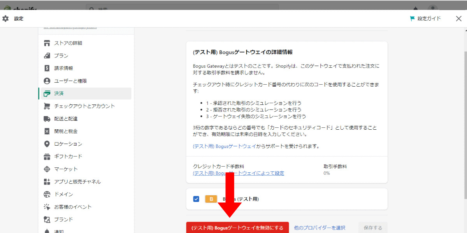Click the 設定 title text

click(x=19, y=19)
